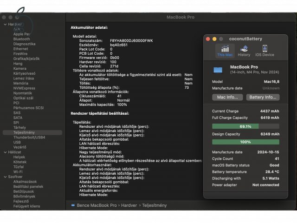Select Teljesítmény in the sidebar
Screen dimensions: 297x223
coord(32,132)
